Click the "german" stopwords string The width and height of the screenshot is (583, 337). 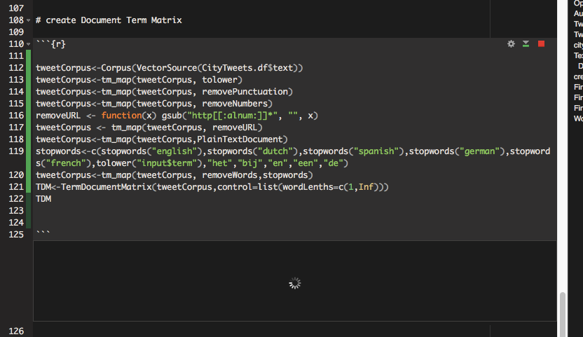(479, 151)
